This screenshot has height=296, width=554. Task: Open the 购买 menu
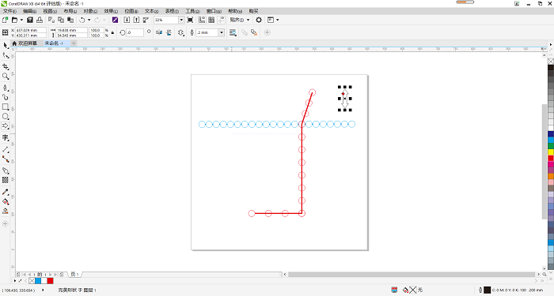pyautogui.click(x=254, y=11)
